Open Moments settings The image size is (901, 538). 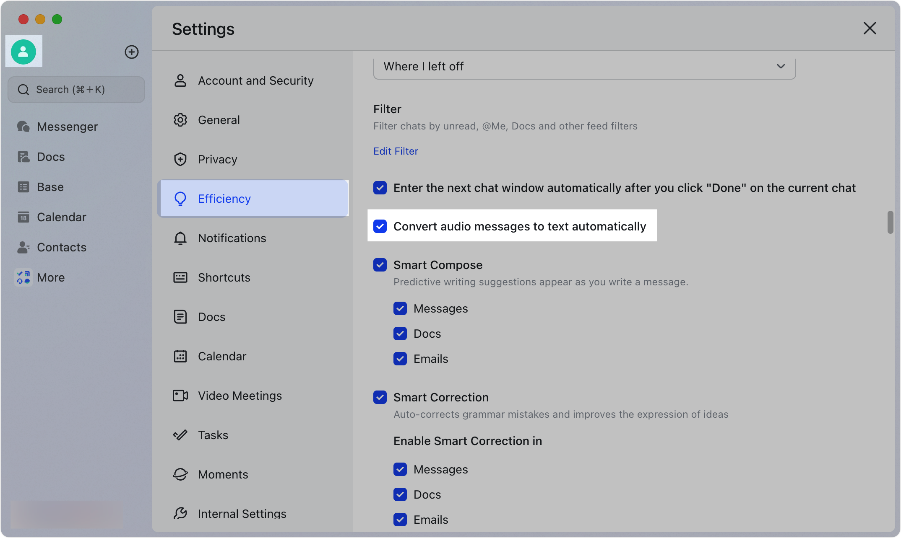click(253, 474)
